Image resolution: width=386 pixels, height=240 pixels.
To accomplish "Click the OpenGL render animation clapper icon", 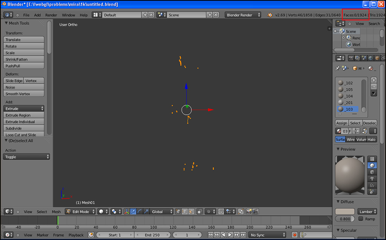I will [x=255, y=211].
